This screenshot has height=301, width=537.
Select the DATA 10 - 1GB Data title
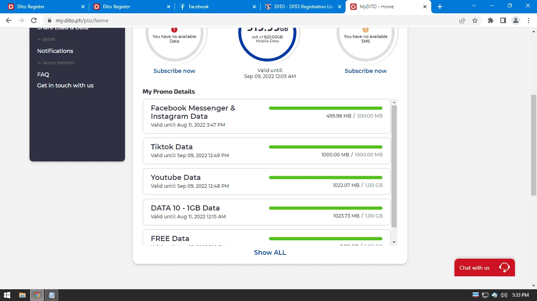pyautogui.click(x=185, y=208)
